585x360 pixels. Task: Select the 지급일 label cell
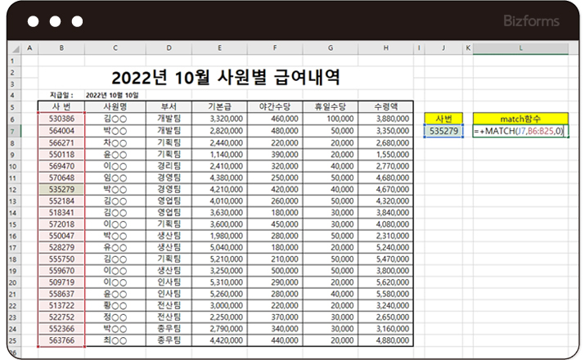(61, 95)
